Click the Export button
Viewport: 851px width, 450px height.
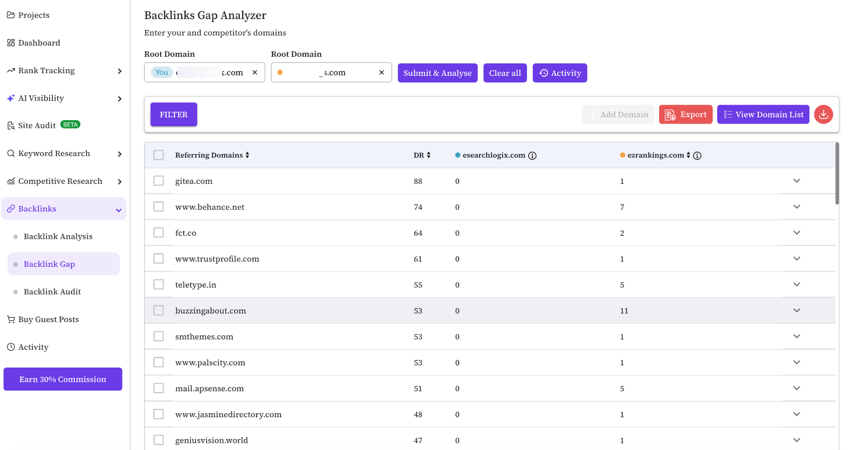pos(686,114)
